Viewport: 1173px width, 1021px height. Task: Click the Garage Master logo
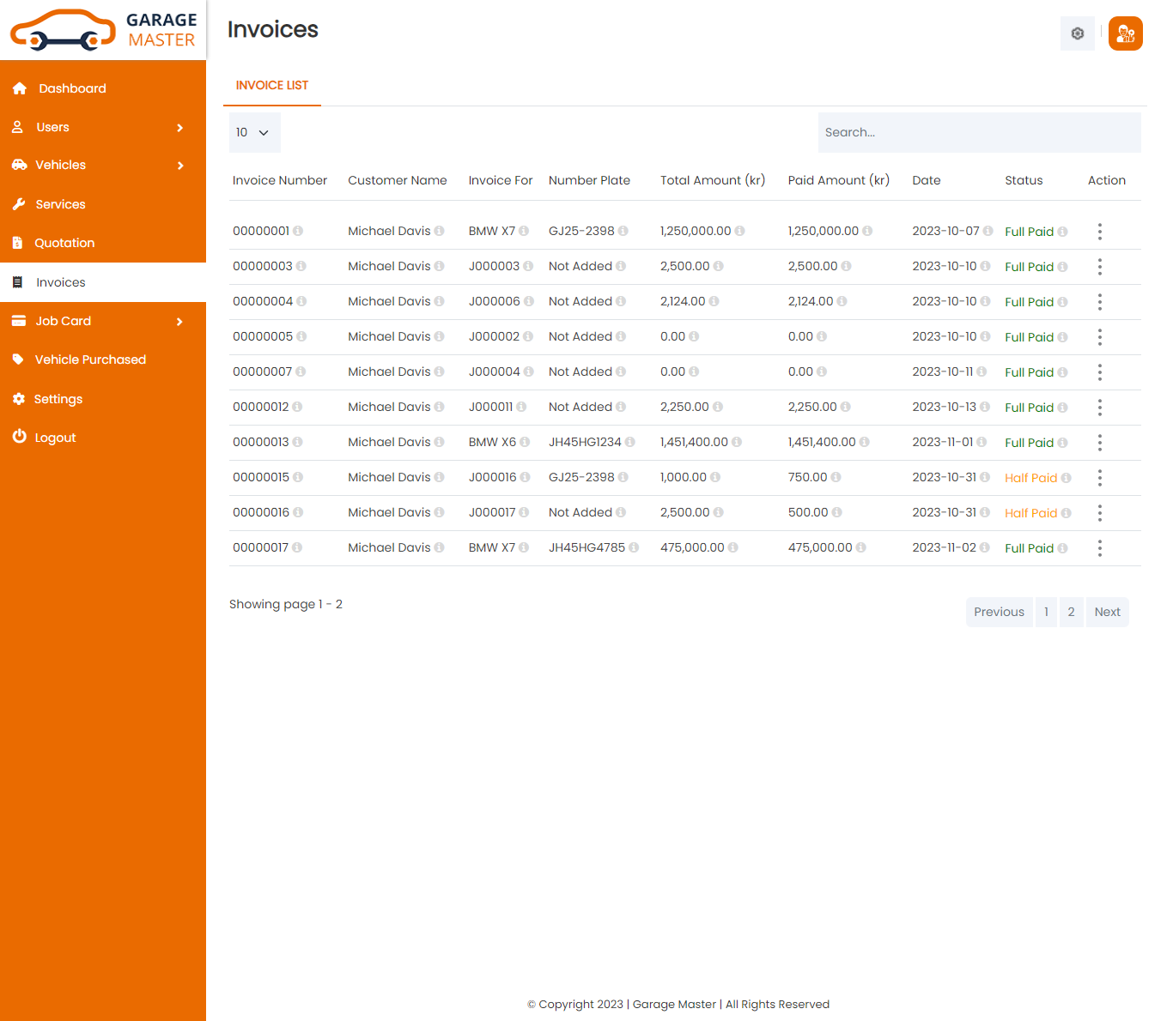pyautogui.click(x=103, y=30)
